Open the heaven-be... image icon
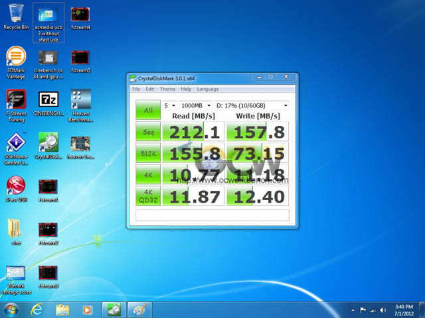 tap(80, 147)
